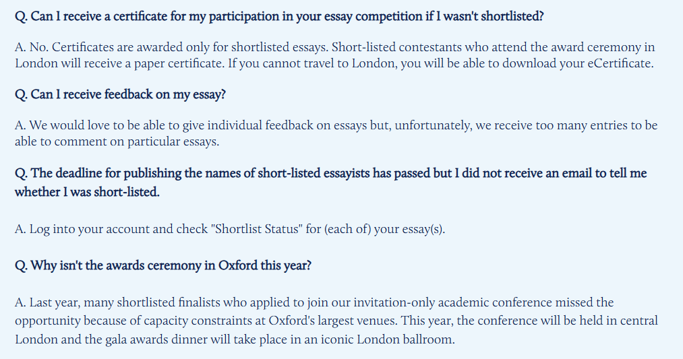Screen dimensions: 683x359
Task: Click the 'Why isn't the awards ceremony in Oxford' question
Action: (163, 265)
